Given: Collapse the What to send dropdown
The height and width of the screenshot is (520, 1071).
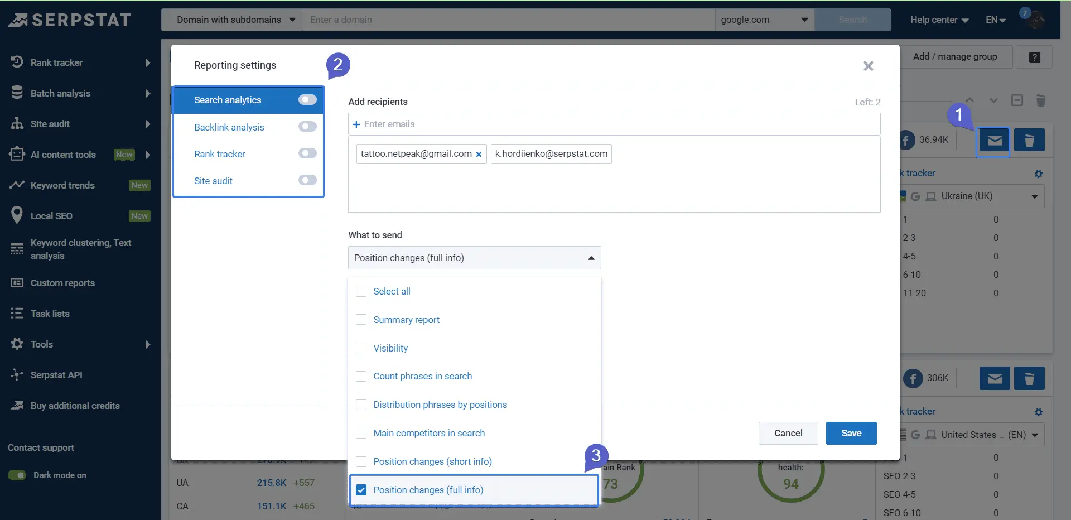Looking at the screenshot, I should click(474, 258).
